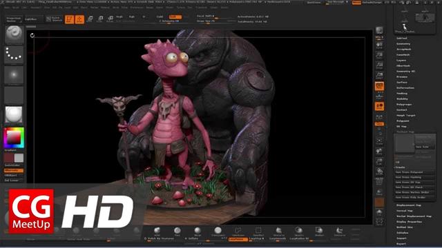Open the alpha texture thumbnail
The width and height of the screenshot is (442, 248).
click(14, 75)
